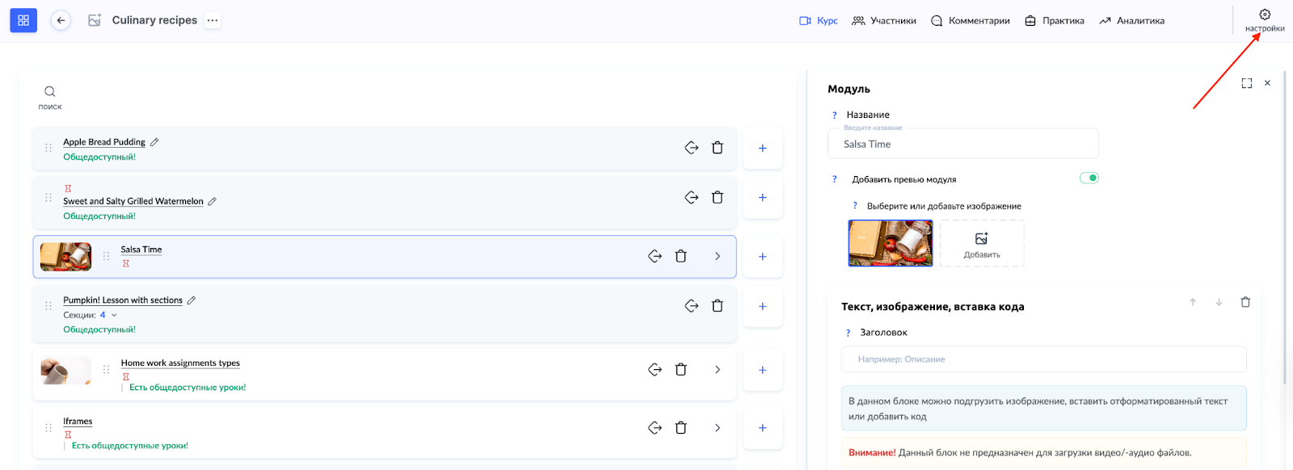Expand Home work assignments types chevron
The image size is (1293, 470).
click(x=717, y=370)
